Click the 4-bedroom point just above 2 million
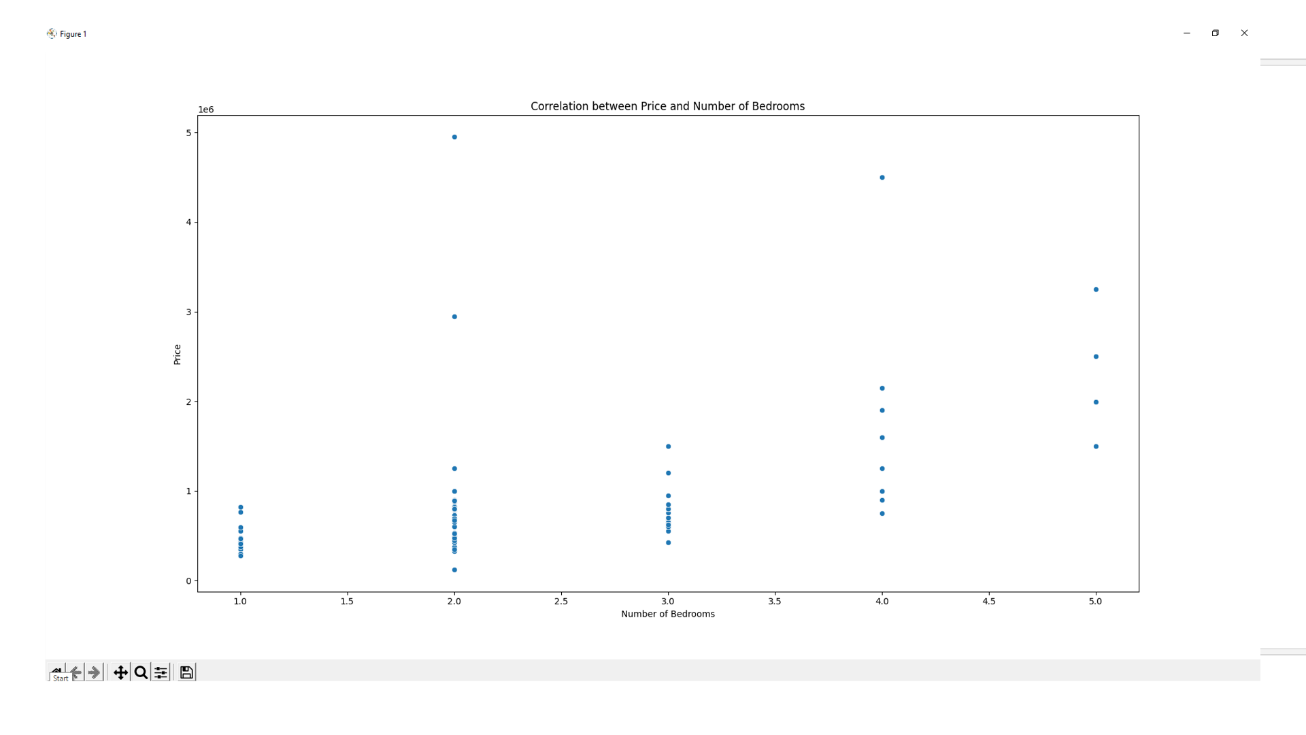Viewport: 1306px width, 735px height. [882, 389]
